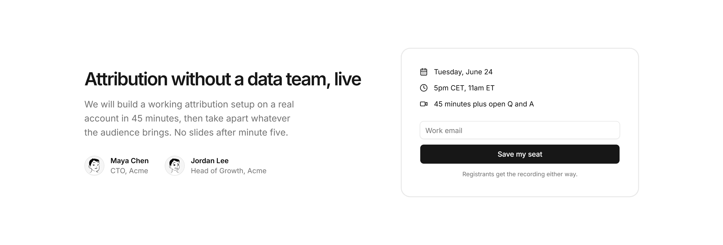
Task: Click the Head of Growth, Acme title
Action: point(228,171)
